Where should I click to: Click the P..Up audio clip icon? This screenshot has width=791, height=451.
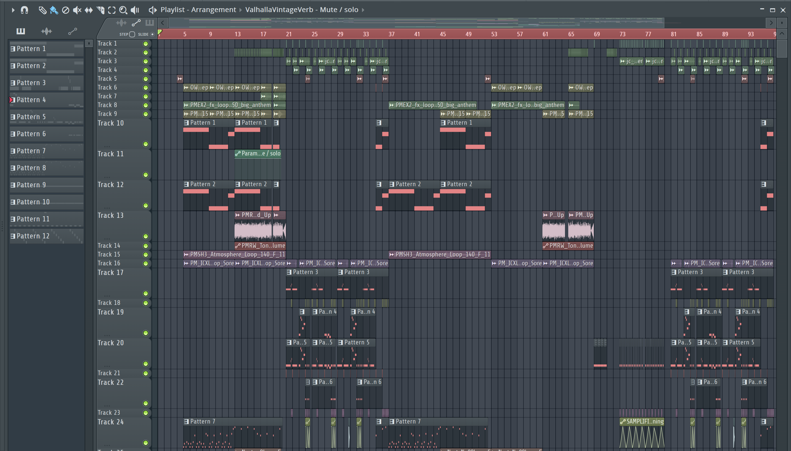(545, 215)
